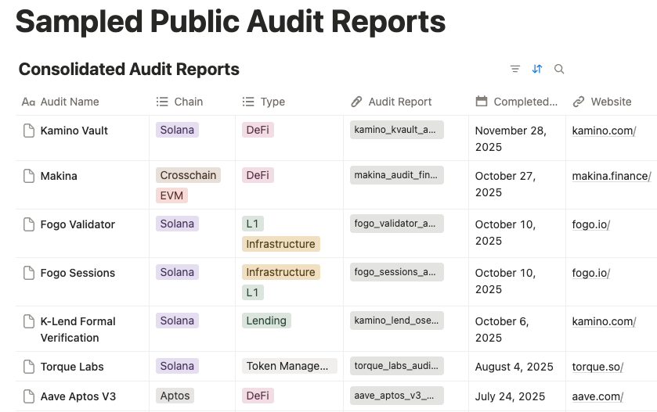Screen dimensions: 657x412
Task: Click the page icon beside Makina
Action: pos(28,176)
